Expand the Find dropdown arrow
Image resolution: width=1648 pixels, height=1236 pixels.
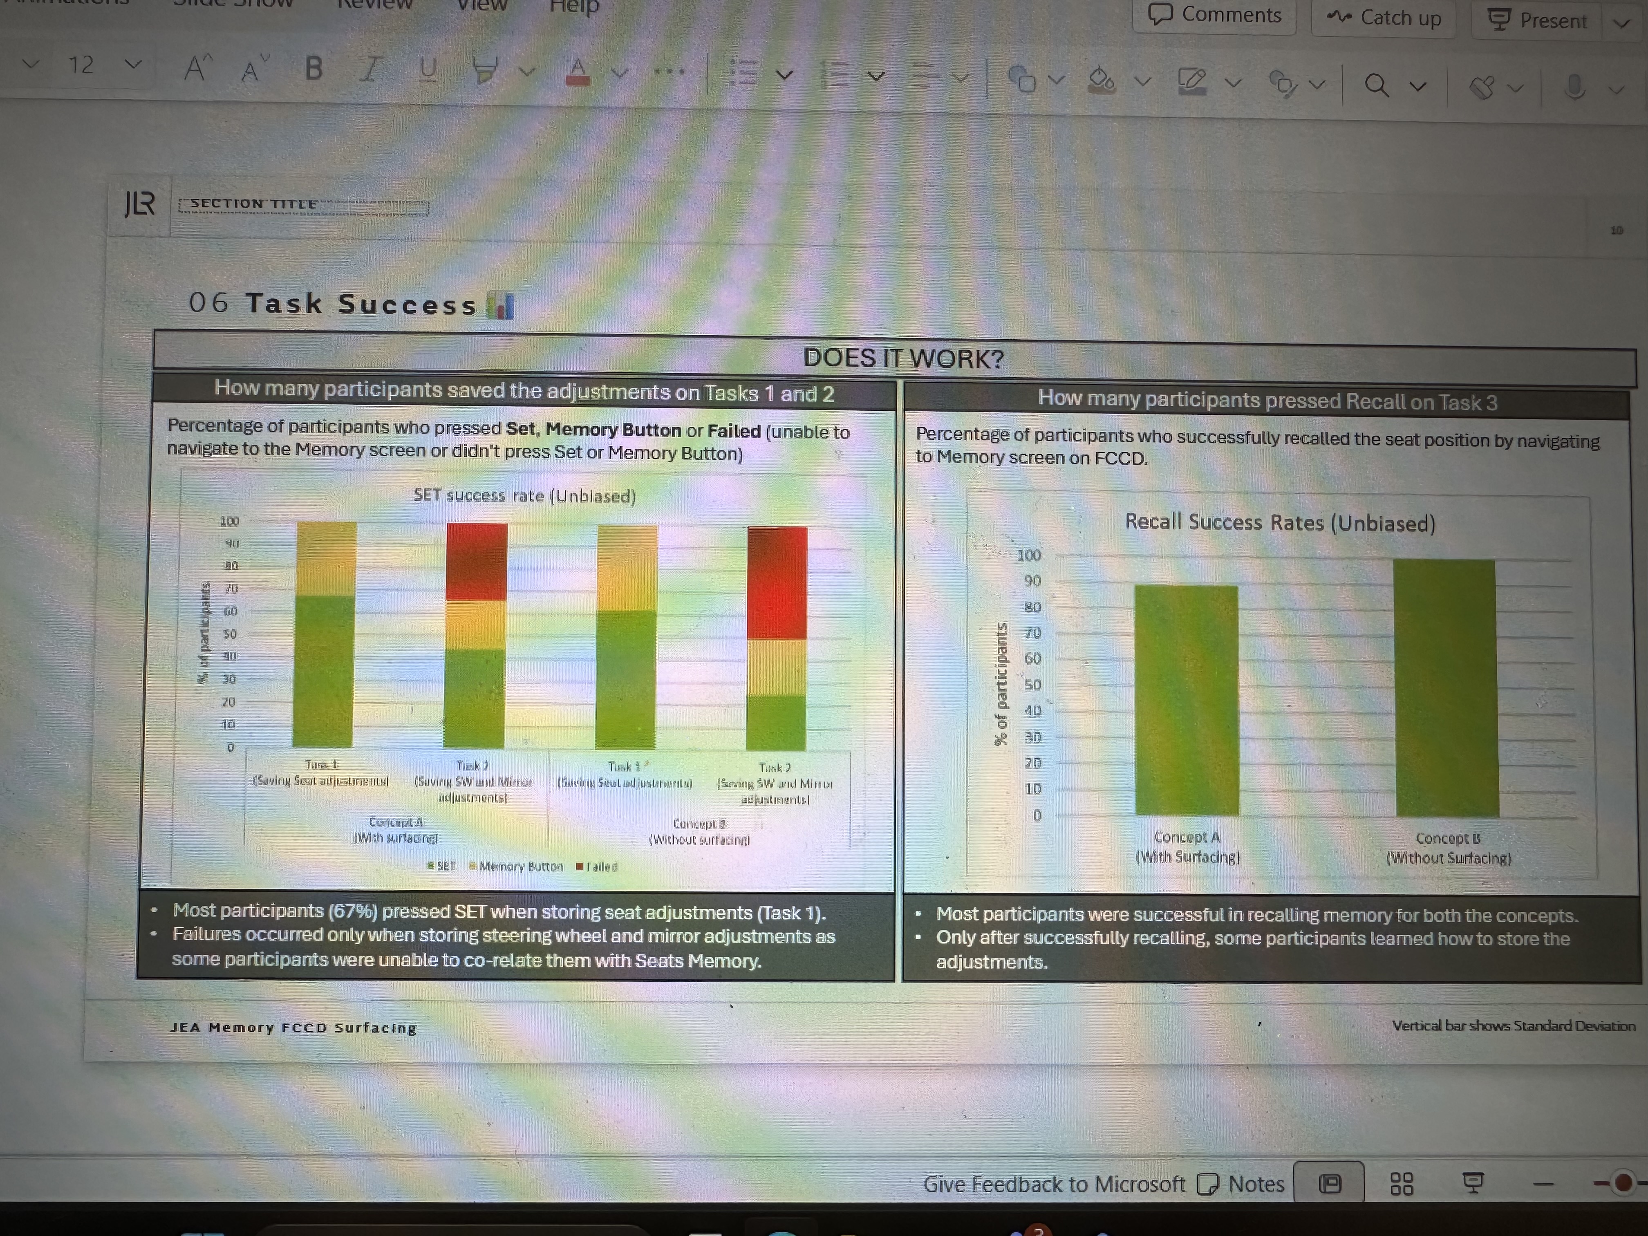(1419, 87)
